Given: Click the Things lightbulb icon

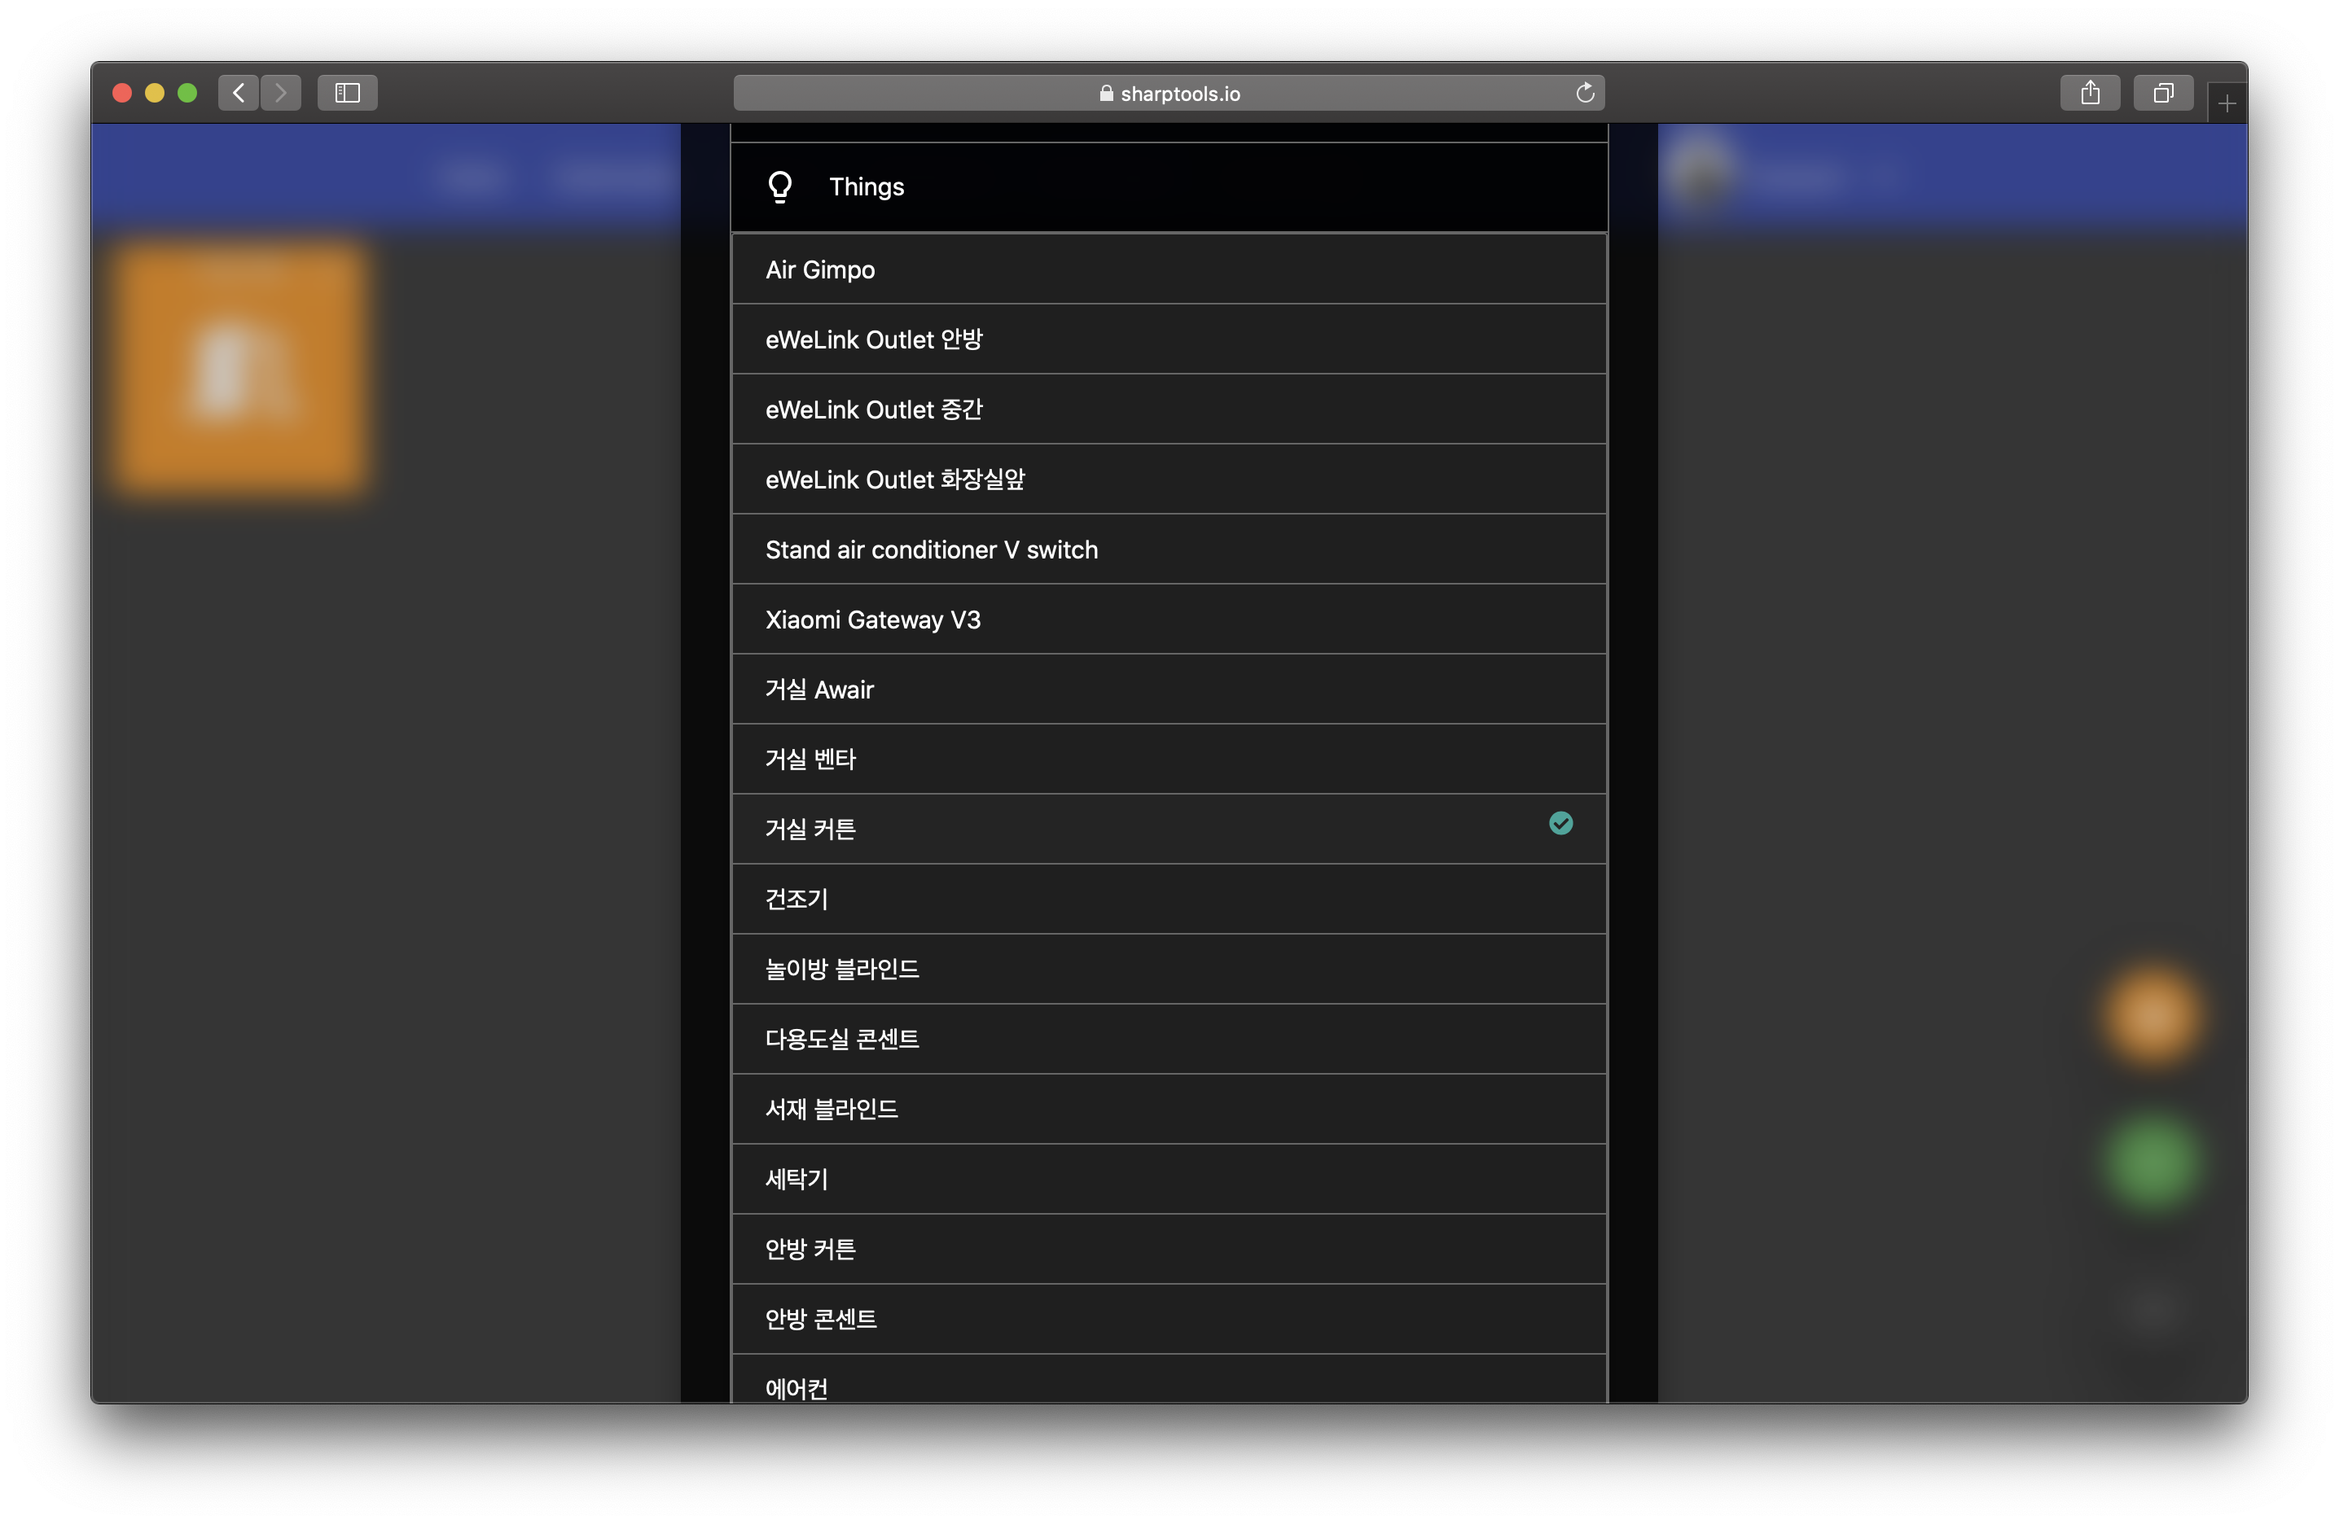Looking at the screenshot, I should click(779, 186).
